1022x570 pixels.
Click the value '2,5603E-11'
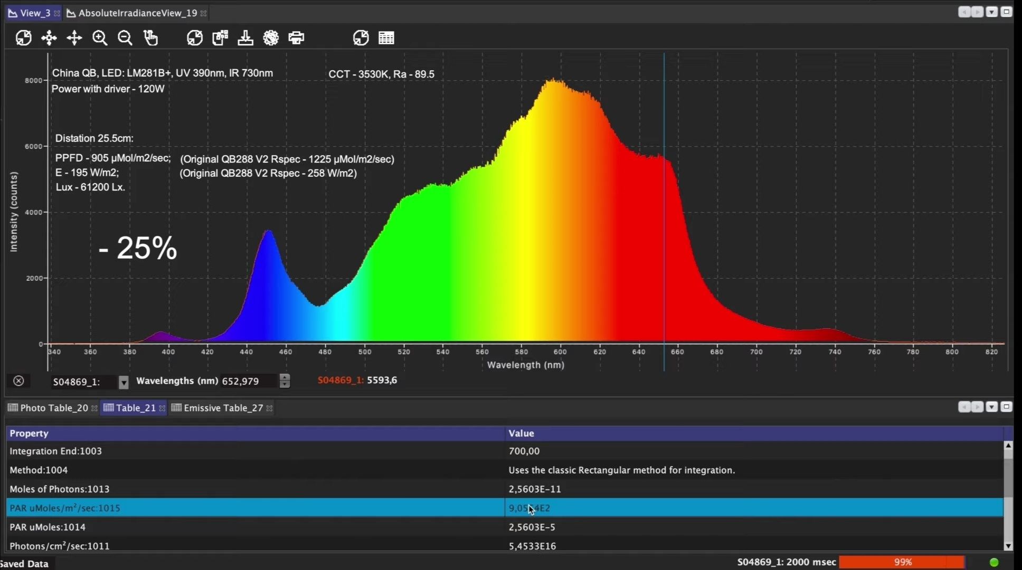[535, 489]
